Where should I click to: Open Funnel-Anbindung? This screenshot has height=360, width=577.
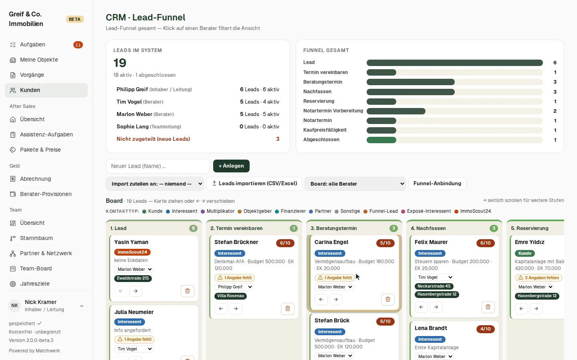(x=437, y=184)
